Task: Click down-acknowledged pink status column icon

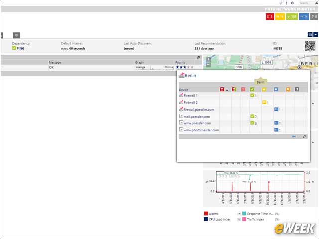Action: click(243, 89)
